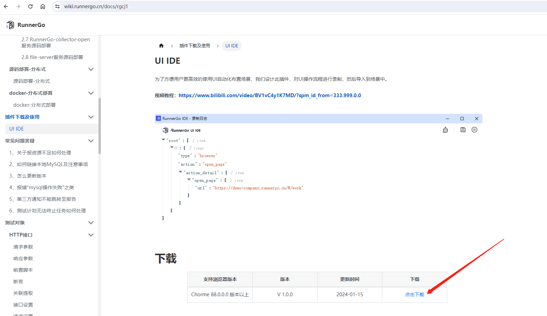Open 6、测试计划无法终止任务如何处理
The image size is (547, 316).
click(x=48, y=211)
